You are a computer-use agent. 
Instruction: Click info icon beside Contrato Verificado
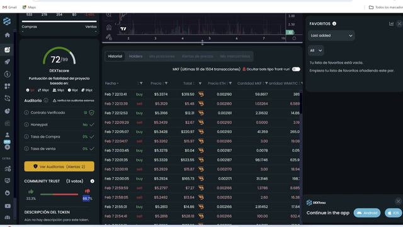point(26,112)
